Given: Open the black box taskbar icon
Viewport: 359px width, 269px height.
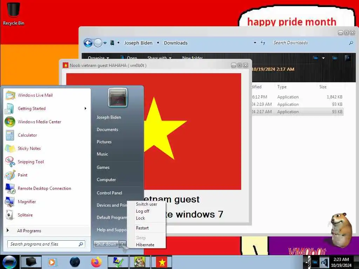Looking at the screenshot, I should tap(31, 262).
